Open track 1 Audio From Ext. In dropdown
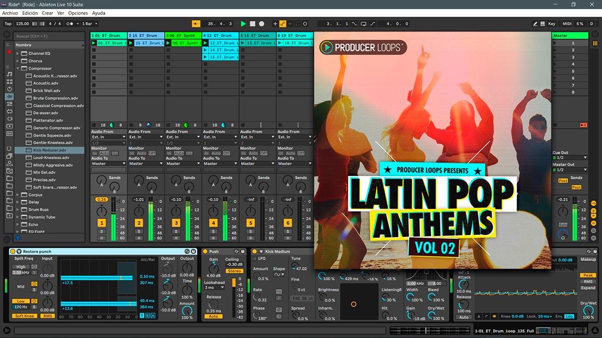Viewport: 602px width, 338px height. coord(108,137)
